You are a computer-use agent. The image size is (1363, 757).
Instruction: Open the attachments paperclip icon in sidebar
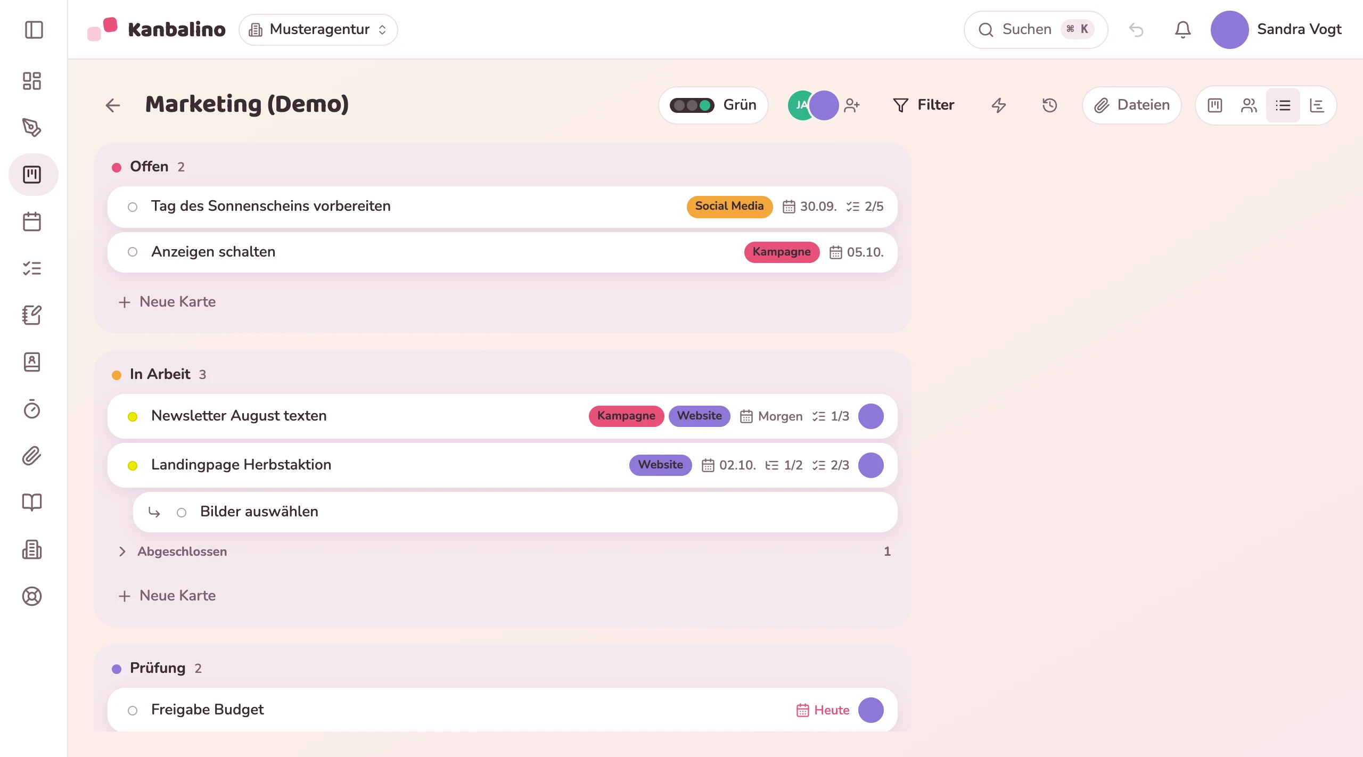click(x=32, y=456)
